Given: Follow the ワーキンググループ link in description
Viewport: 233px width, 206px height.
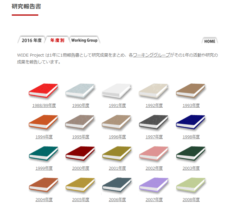Looking at the screenshot, I should coord(152,55).
